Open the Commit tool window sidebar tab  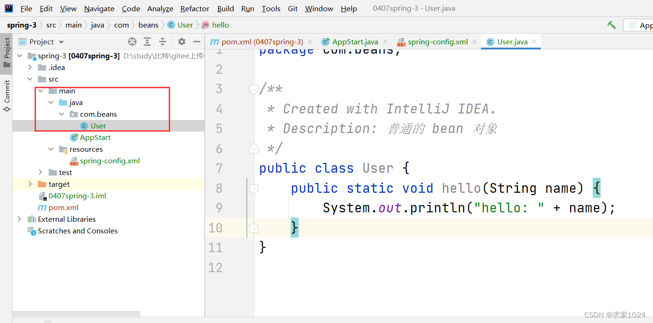tap(7, 96)
